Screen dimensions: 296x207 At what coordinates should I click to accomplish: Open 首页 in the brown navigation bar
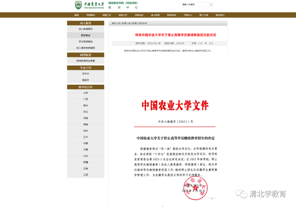(77, 15)
